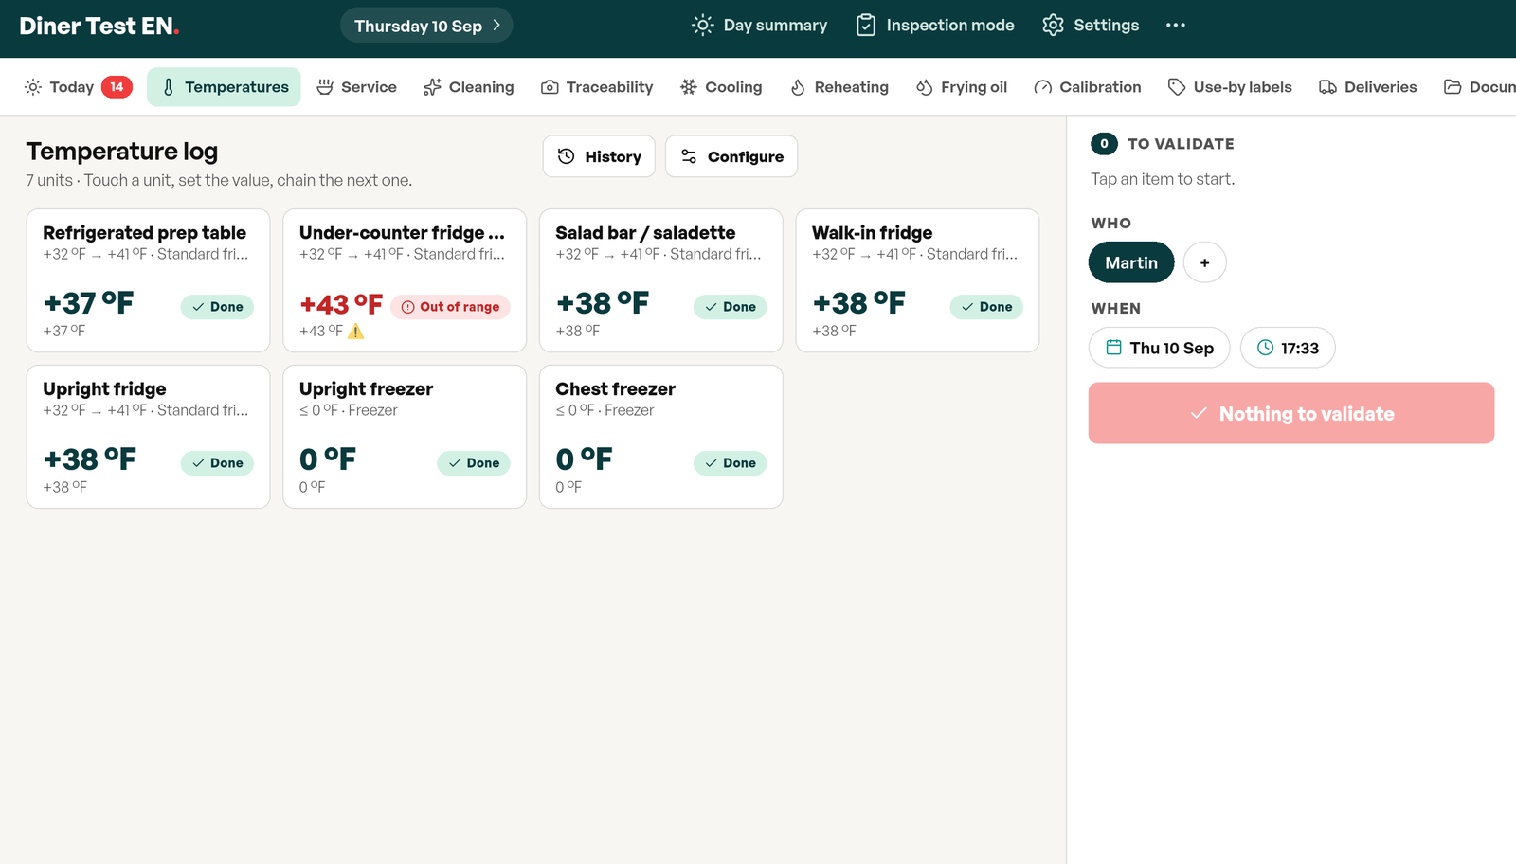
Task: Add a person with the plus button
Action: point(1205,262)
